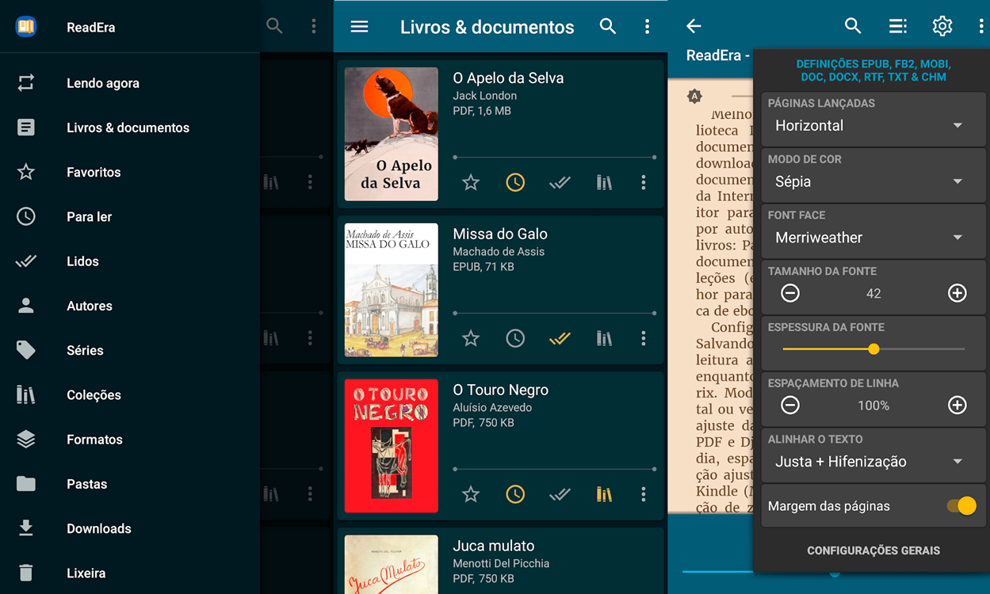
Task: Open the Juca mulato book title
Action: pyautogui.click(x=494, y=546)
